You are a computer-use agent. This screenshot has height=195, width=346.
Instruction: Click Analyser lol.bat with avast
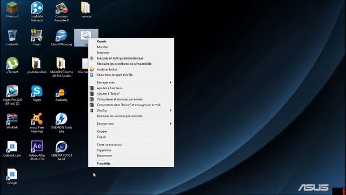pyautogui.click(x=131, y=69)
